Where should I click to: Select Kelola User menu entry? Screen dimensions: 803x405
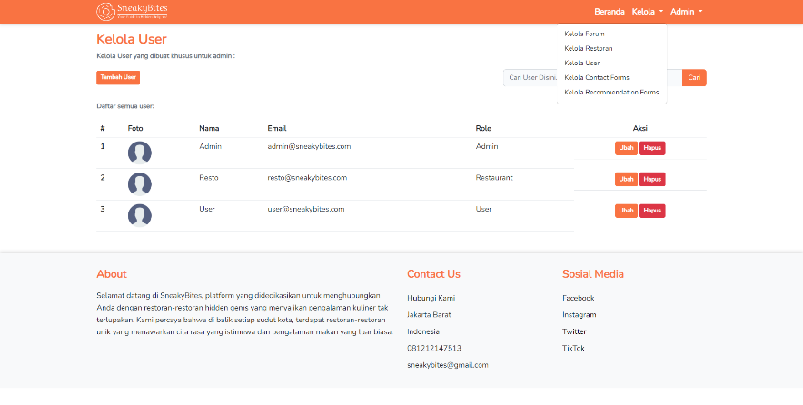[581, 63]
